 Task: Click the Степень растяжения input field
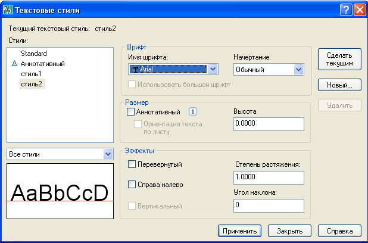point(269,177)
